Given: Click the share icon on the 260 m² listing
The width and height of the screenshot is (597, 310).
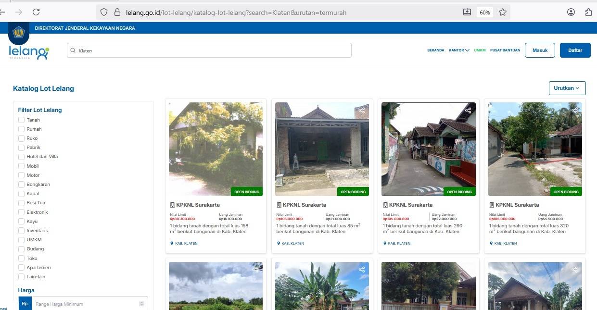Looking at the screenshot, I should pos(468,111).
